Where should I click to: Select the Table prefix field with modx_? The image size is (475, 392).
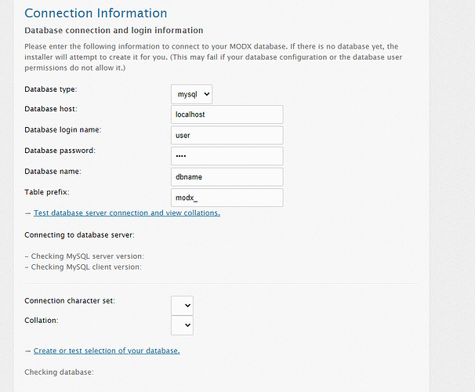pyautogui.click(x=227, y=198)
